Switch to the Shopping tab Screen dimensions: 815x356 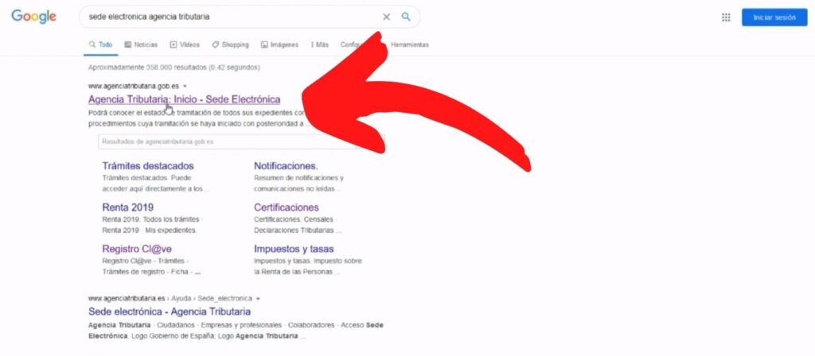pos(230,44)
